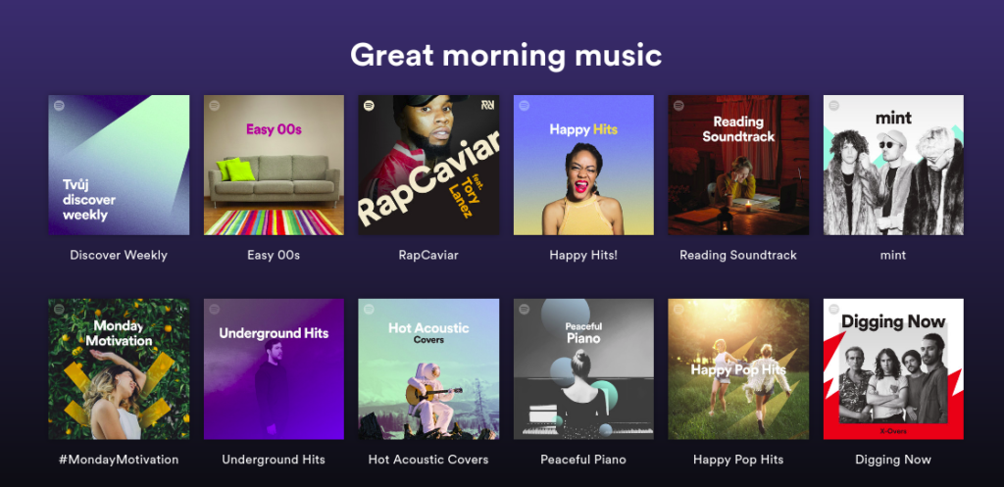Image resolution: width=1004 pixels, height=487 pixels.
Task: Open the Reading Soundtrack cover image
Action: coord(738,165)
